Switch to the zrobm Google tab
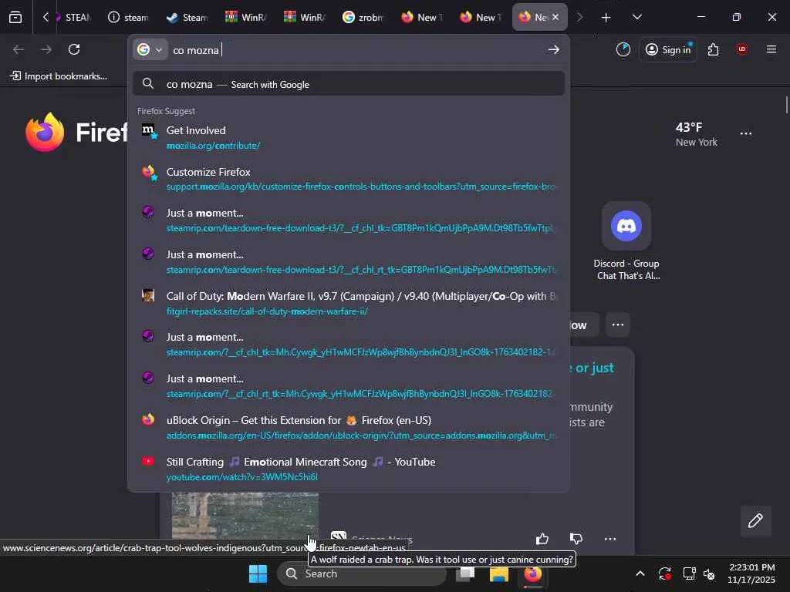 (x=363, y=17)
